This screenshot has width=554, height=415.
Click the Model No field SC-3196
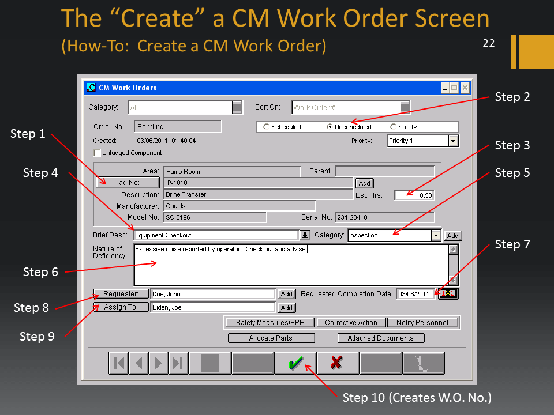215,217
